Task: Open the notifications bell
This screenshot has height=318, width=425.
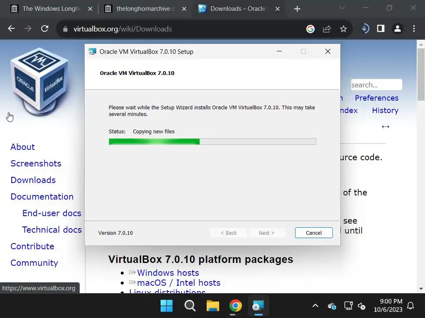Action: (410, 306)
